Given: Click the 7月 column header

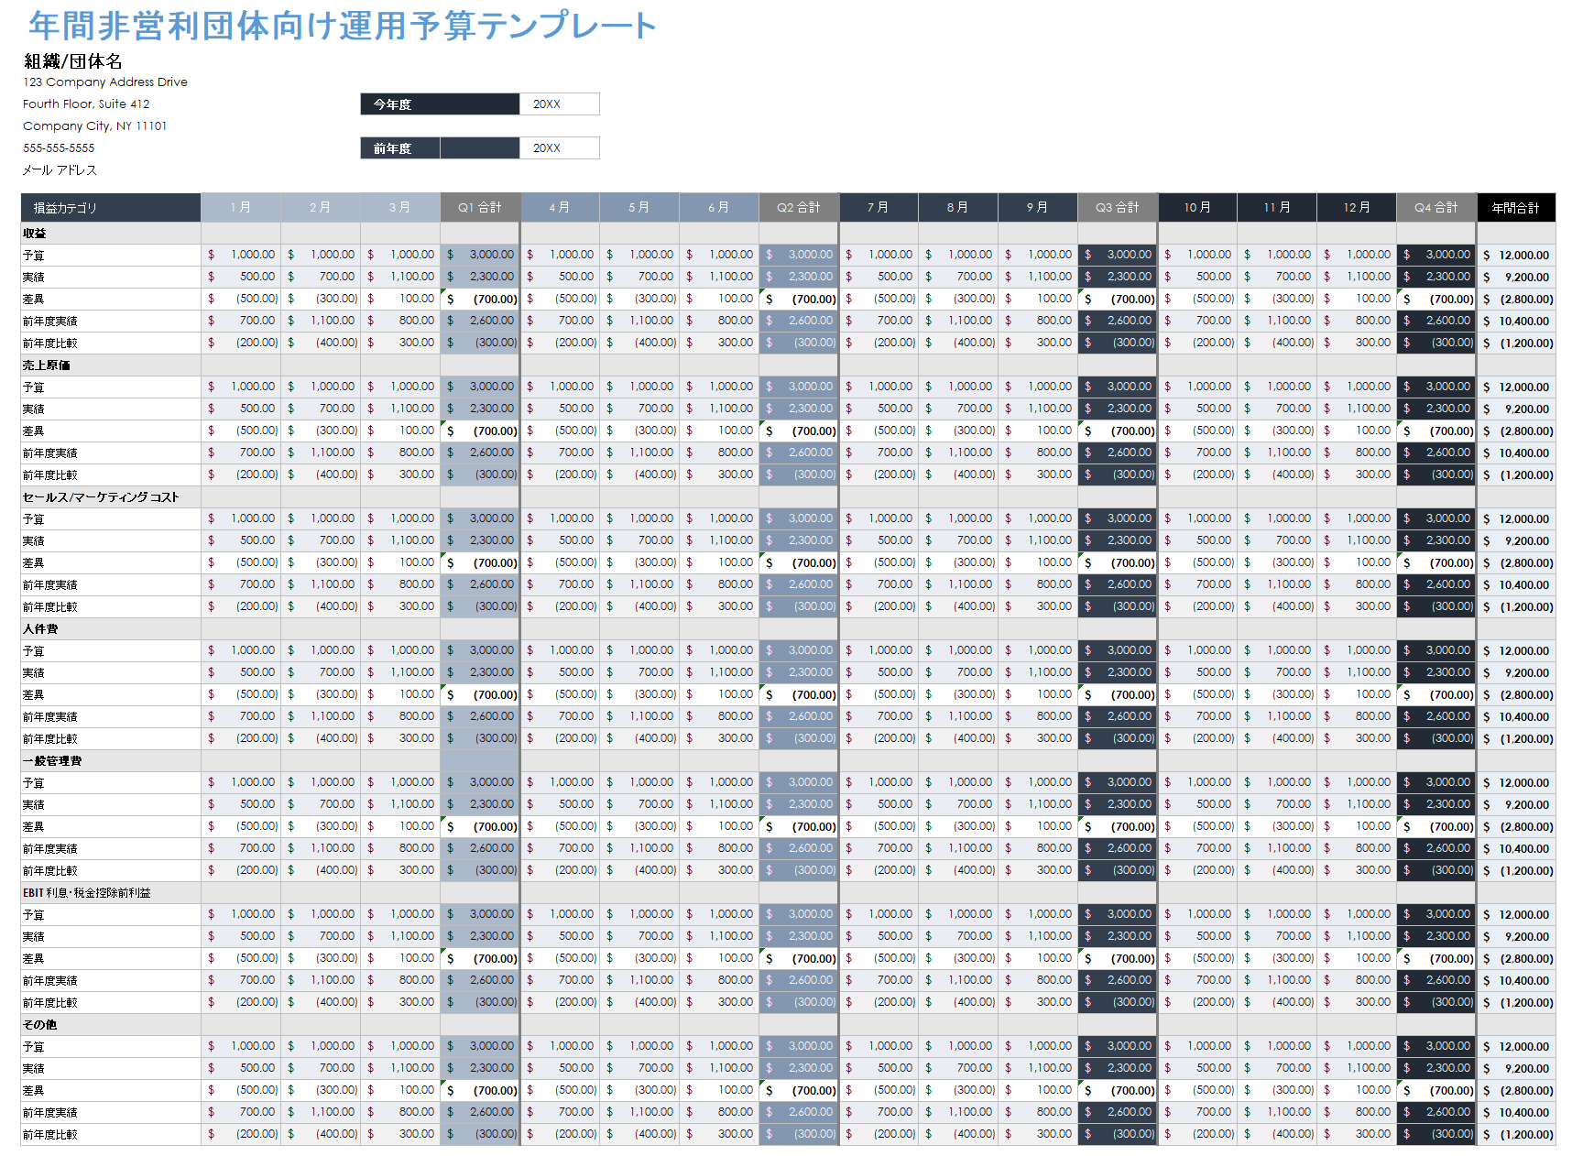Looking at the screenshot, I should 879,208.
